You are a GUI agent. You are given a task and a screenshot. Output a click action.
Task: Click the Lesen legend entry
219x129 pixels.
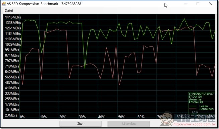pos(204,106)
